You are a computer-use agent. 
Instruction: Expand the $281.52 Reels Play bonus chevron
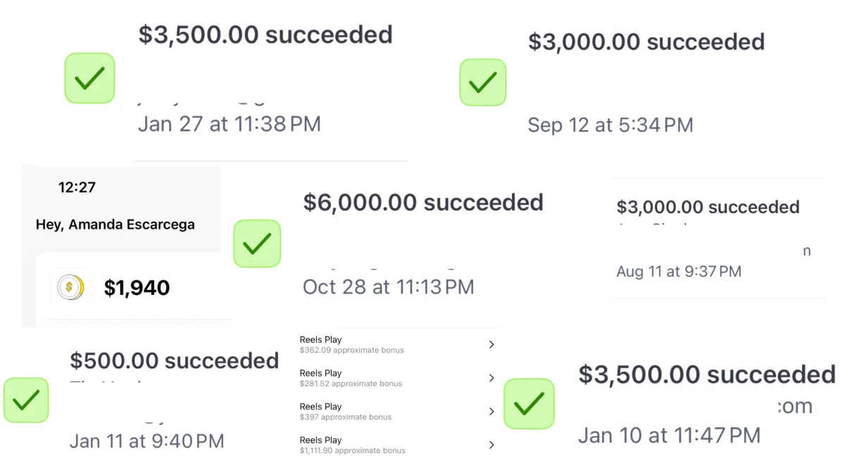coord(492,378)
